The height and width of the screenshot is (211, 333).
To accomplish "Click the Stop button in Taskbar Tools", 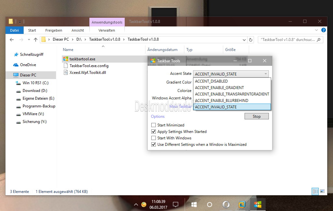I will 257,116.
